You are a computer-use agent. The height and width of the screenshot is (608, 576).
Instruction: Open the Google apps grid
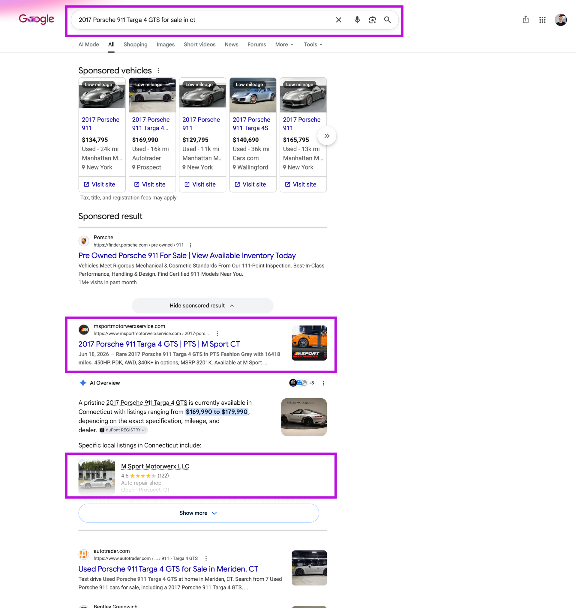click(542, 20)
